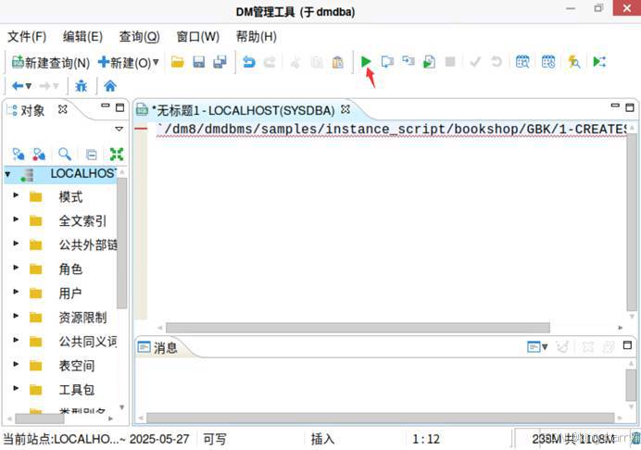Viewport: 641px width, 450px height.
Task: Expand the 表空间 folder
Action: (16, 364)
